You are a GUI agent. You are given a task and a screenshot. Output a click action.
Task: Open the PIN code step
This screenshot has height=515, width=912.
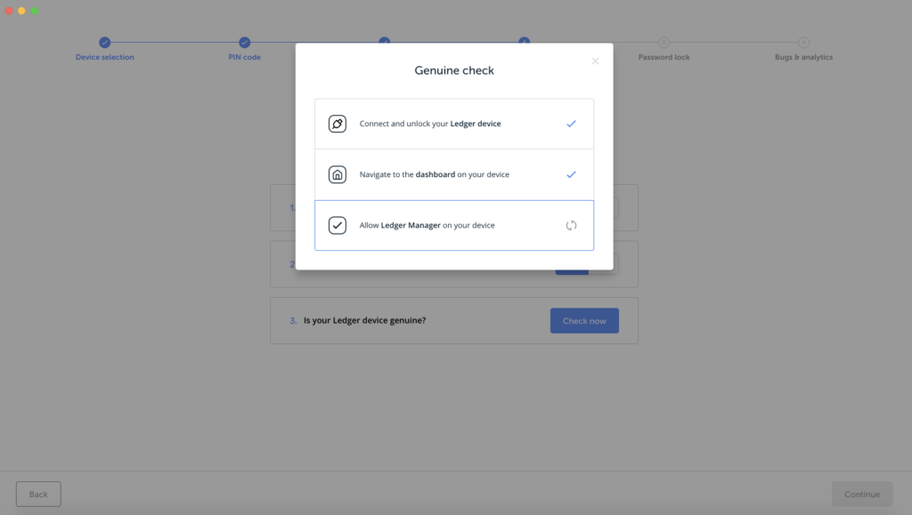(244, 57)
